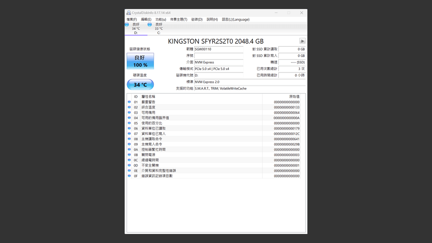Click the 34 °C temperature button
The width and height of the screenshot is (432, 243).
pyautogui.click(x=140, y=84)
